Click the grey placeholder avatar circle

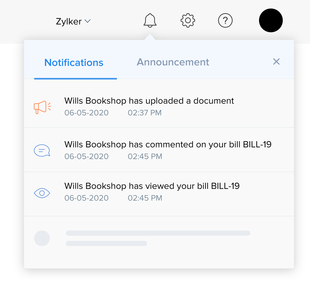(x=42, y=238)
